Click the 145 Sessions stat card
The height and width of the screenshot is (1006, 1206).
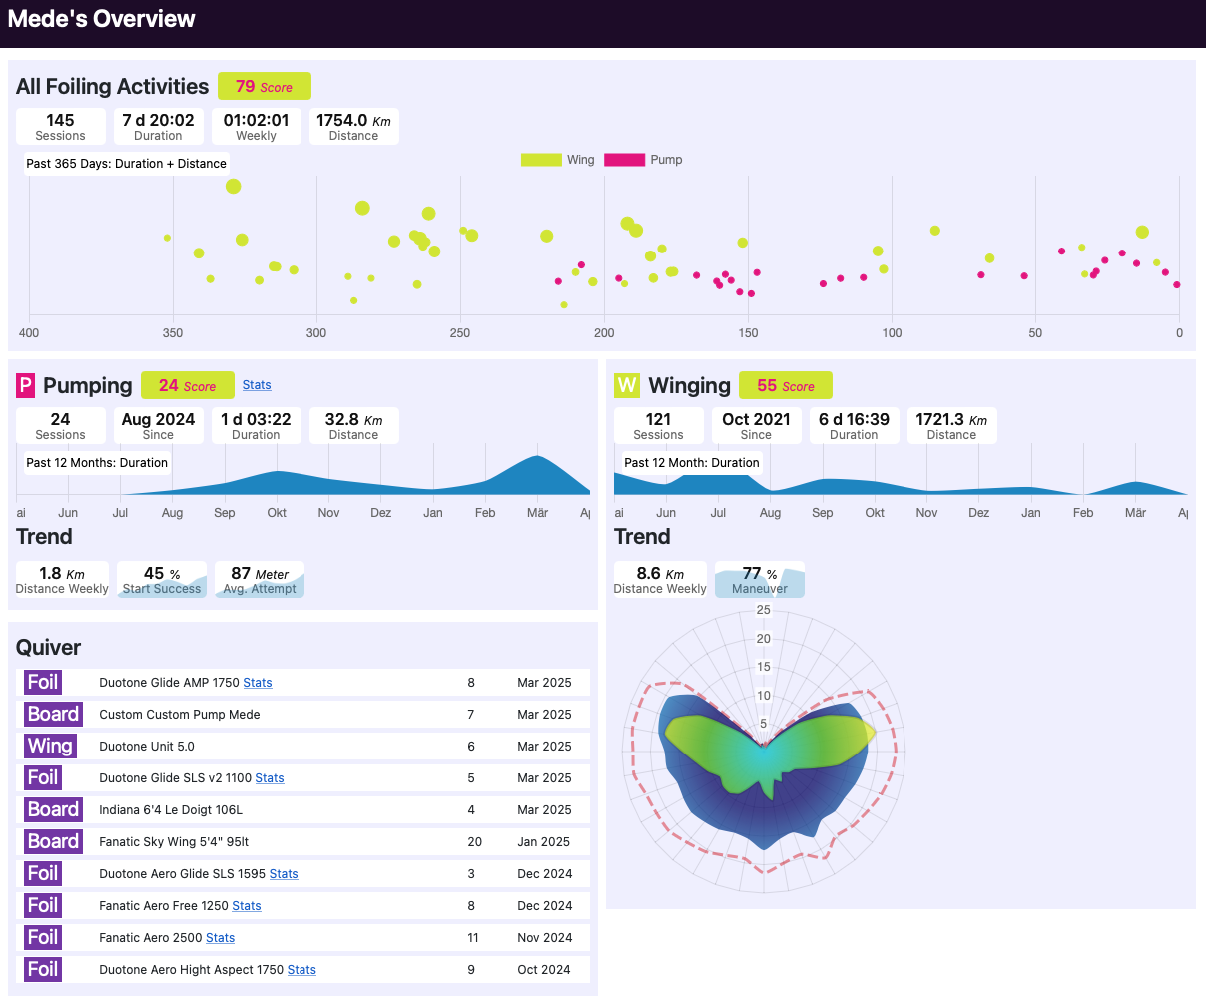60,127
